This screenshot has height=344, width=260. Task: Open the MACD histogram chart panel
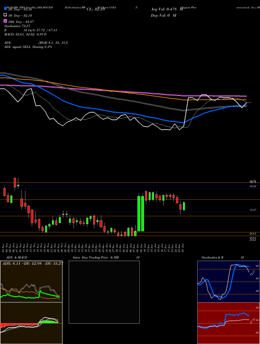tap(31, 323)
